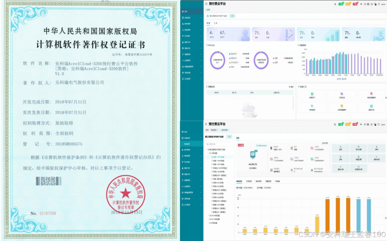Select 首页 in the home dashboard sidebar

point(192,12)
